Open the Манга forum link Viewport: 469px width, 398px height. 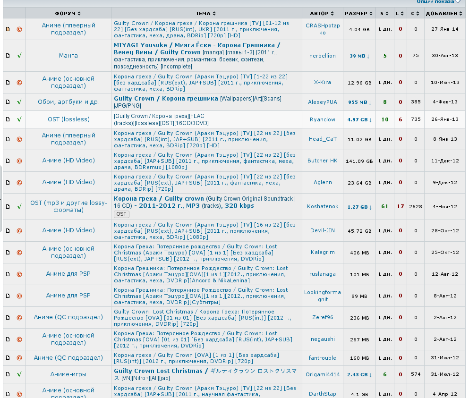coord(68,56)
